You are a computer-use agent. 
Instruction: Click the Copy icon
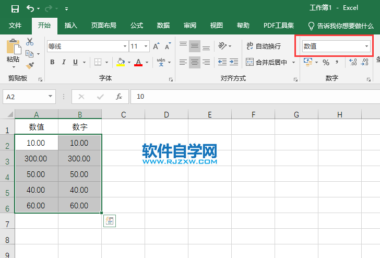(30, 54)
